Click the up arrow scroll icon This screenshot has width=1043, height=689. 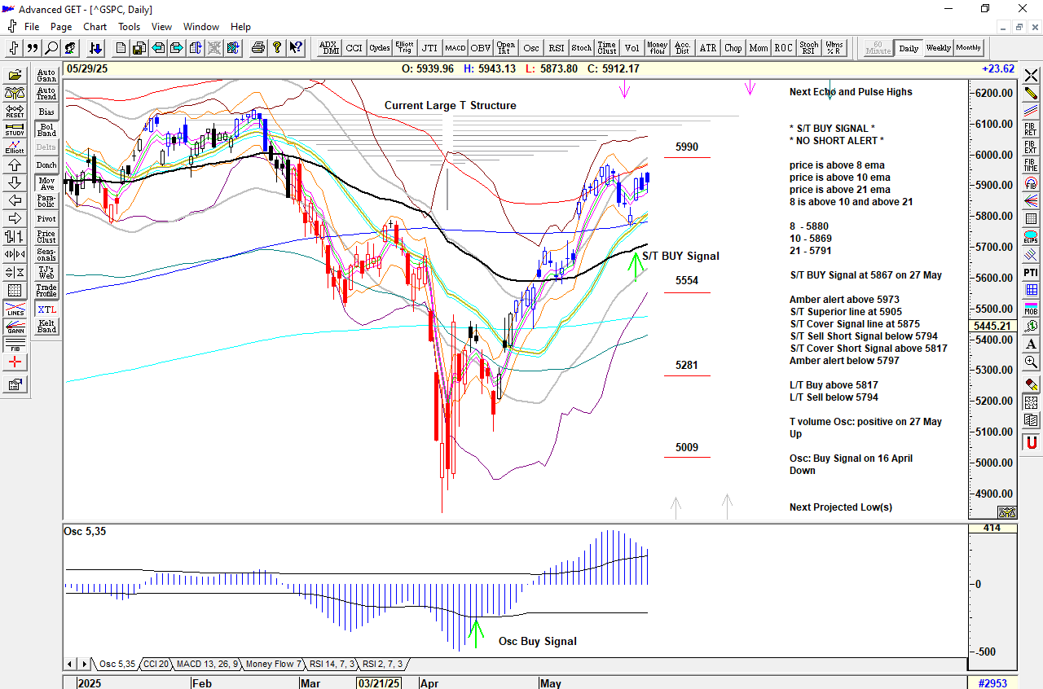point(15,165)
